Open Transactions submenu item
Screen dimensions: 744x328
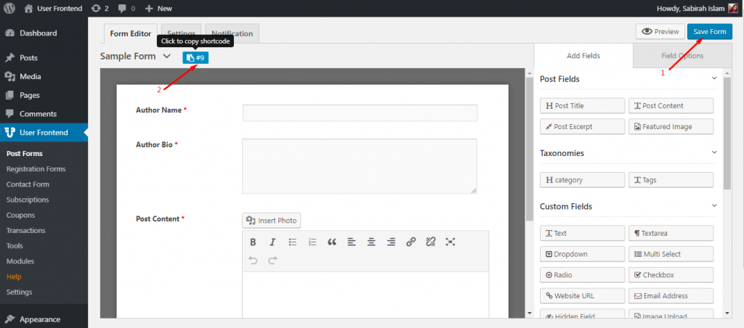(26, 230)
